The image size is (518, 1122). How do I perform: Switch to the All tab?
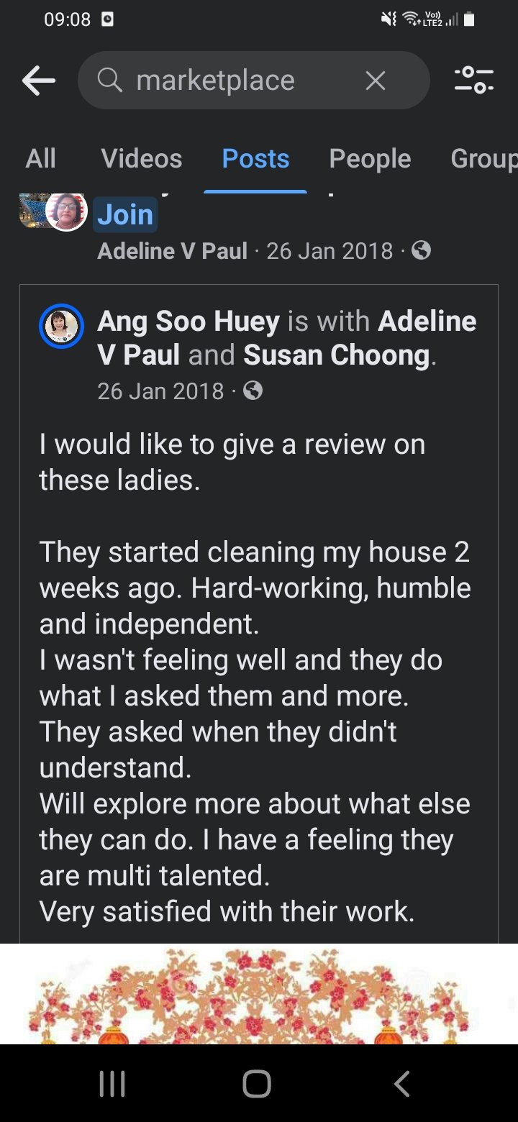(40, 158)
